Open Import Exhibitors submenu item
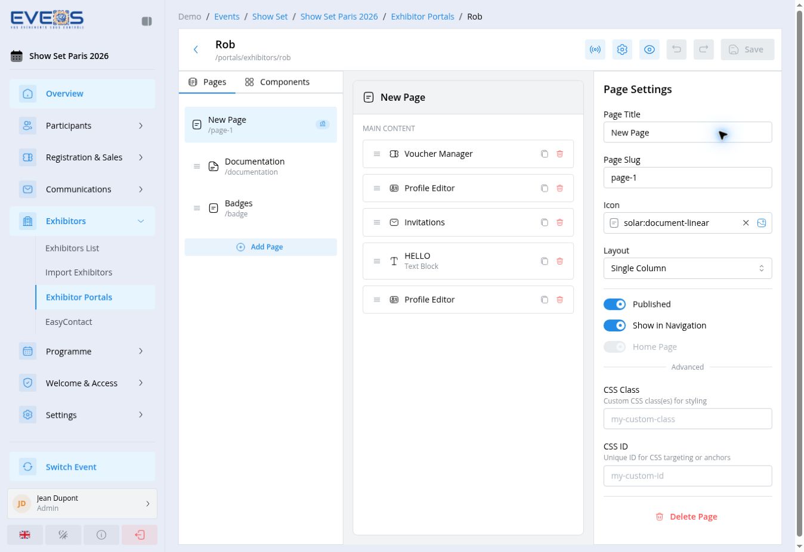The image size is (804, 552). click(x=79, y=272)
